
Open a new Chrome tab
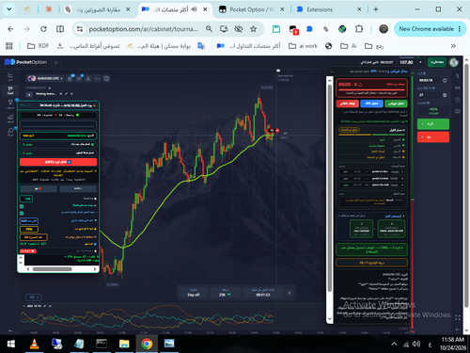[376, 9]
